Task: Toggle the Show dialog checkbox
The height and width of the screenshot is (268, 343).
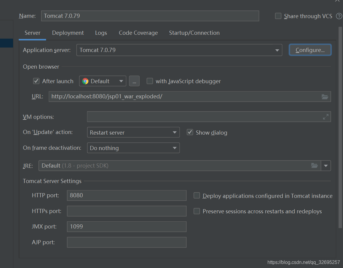Action: (x=190, y=132)
